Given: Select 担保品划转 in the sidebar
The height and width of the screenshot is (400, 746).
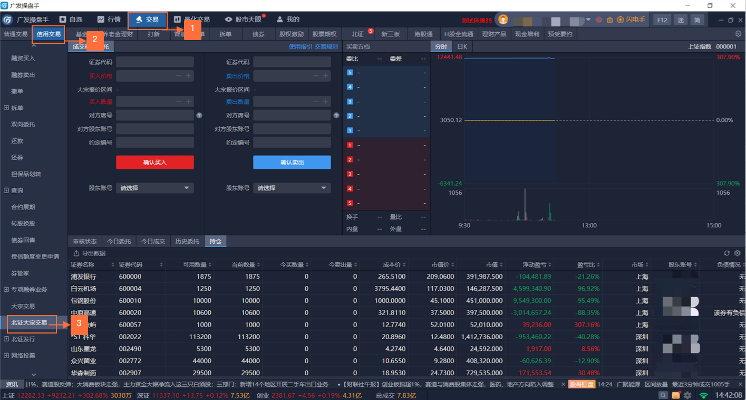Looking at the screenshot, I should (26, 174).
